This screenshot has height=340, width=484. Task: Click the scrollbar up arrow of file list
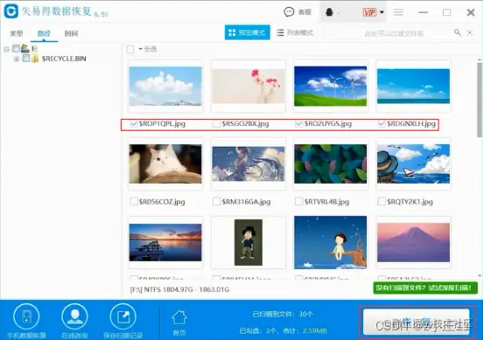(480, 59)
